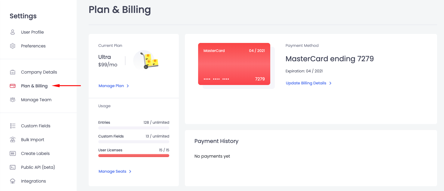Click the Company Details briefcase icon
This screenshot has width=444, height=191.
[x=13, y=72]
